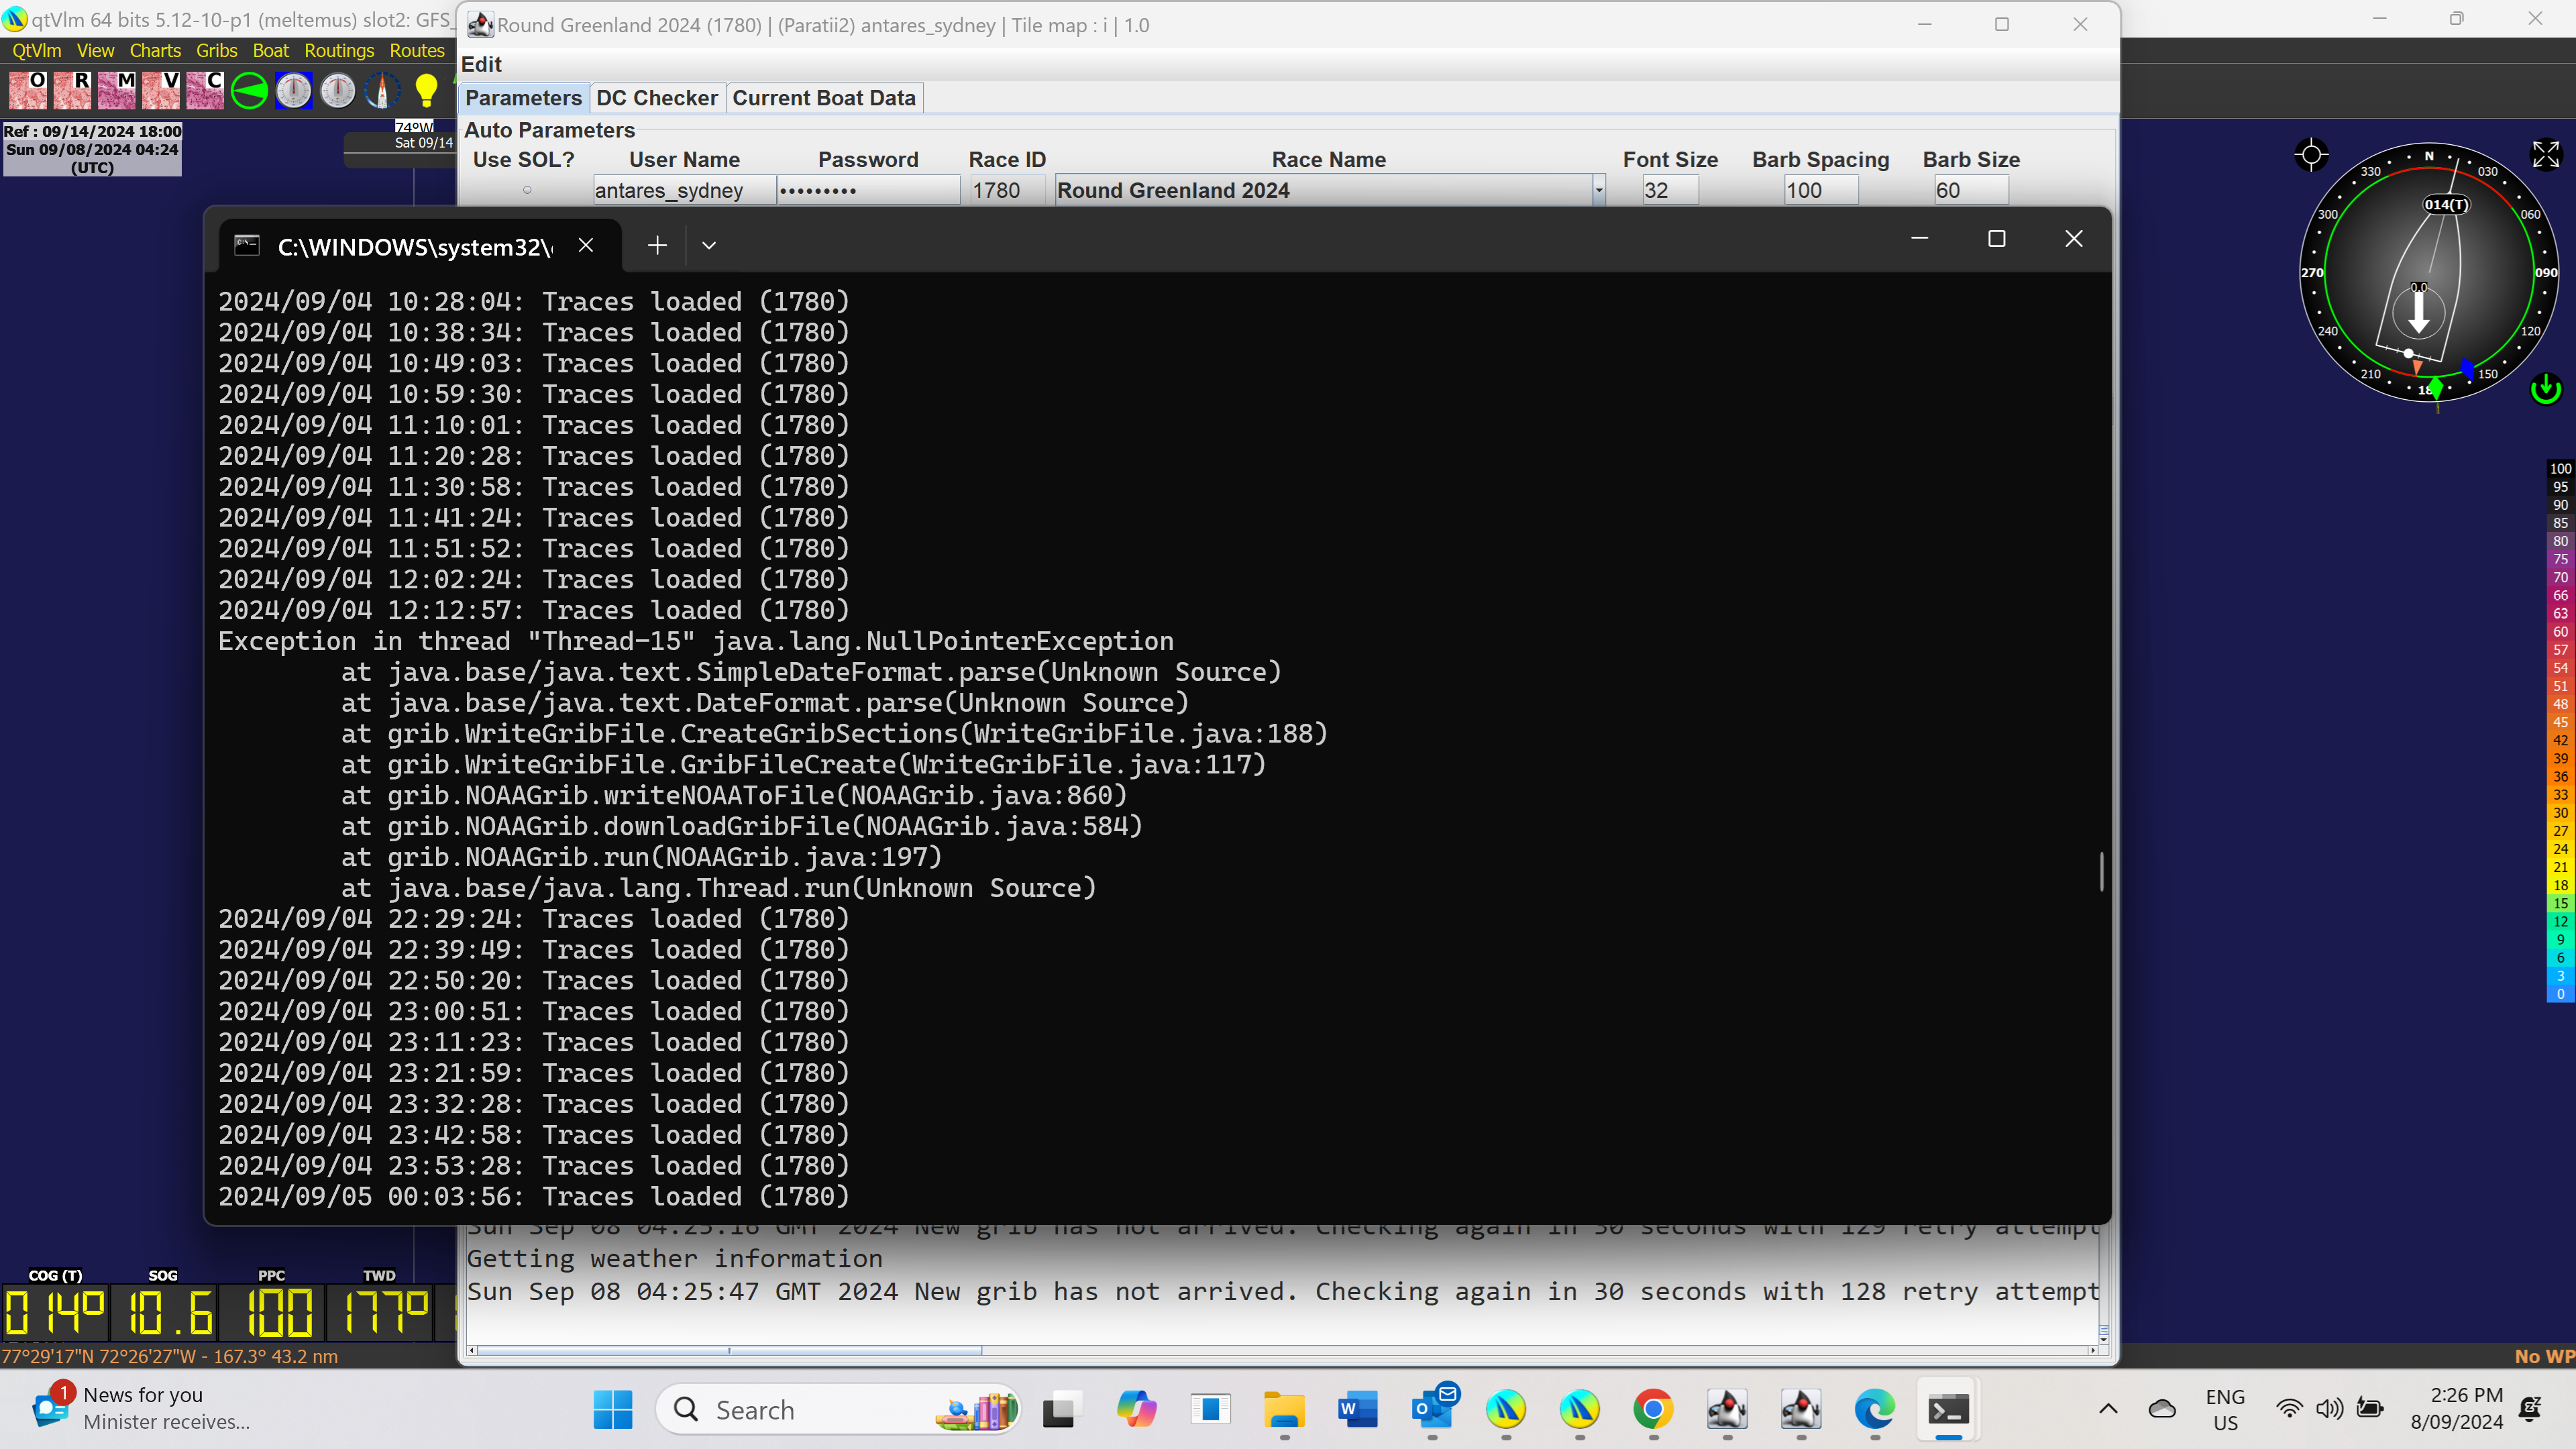Expand the Race Name dropdown
Screen dimensions: 2576x1449
pyautogui.click(x=1598, y=190)
